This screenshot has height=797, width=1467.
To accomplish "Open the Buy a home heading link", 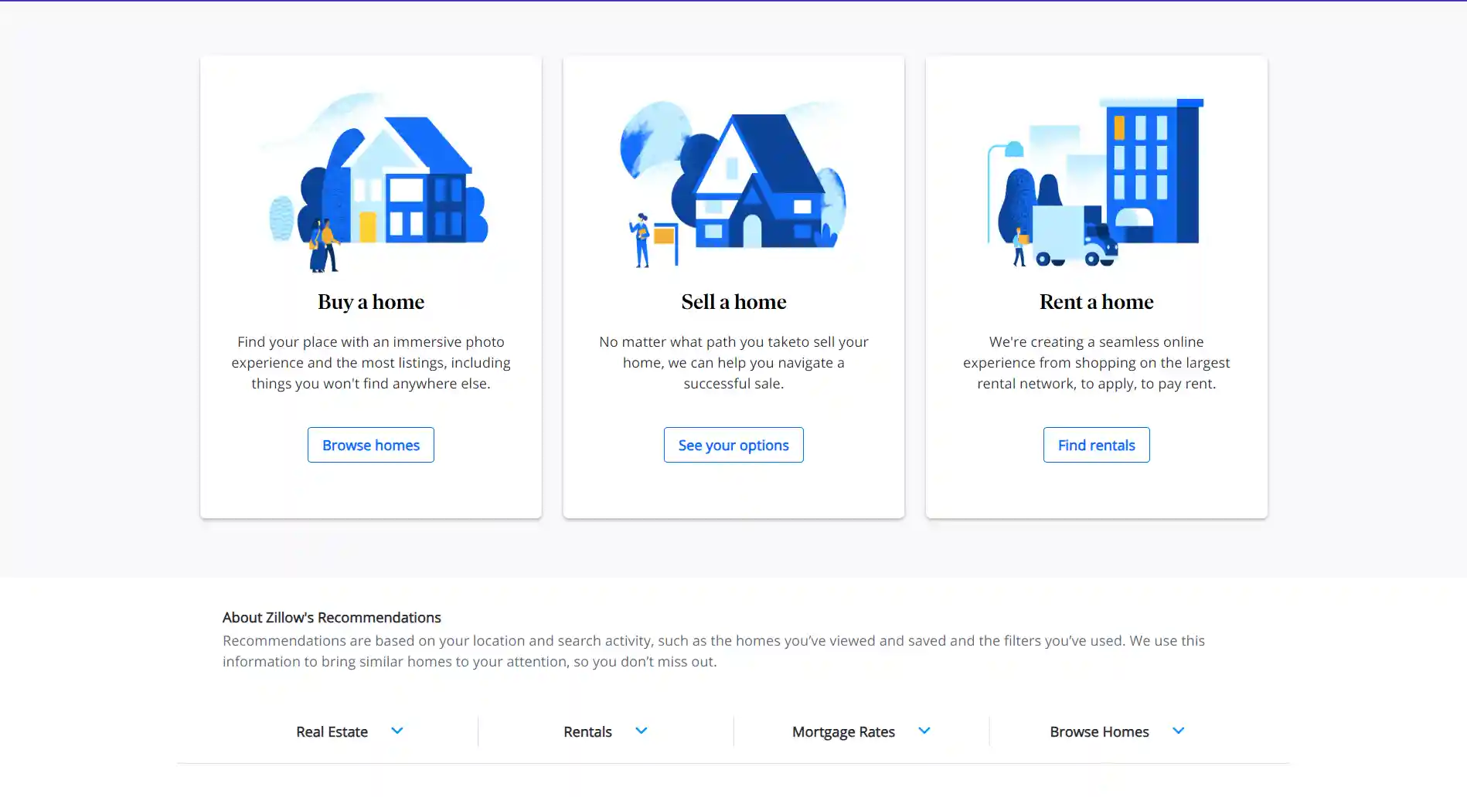I will pos(370,302).
